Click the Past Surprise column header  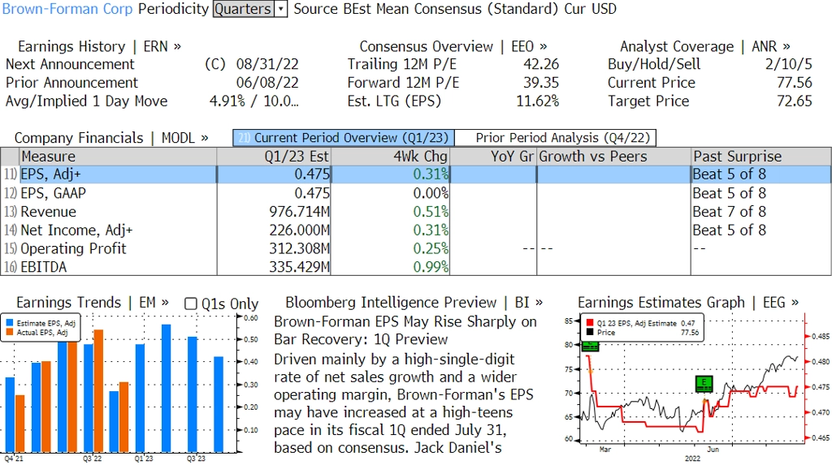(760, 157)
